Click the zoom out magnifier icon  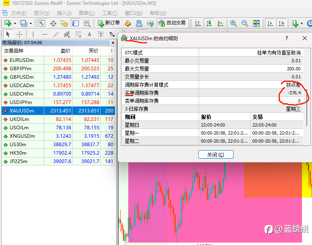pyautogui.click(x=245, y=23)
